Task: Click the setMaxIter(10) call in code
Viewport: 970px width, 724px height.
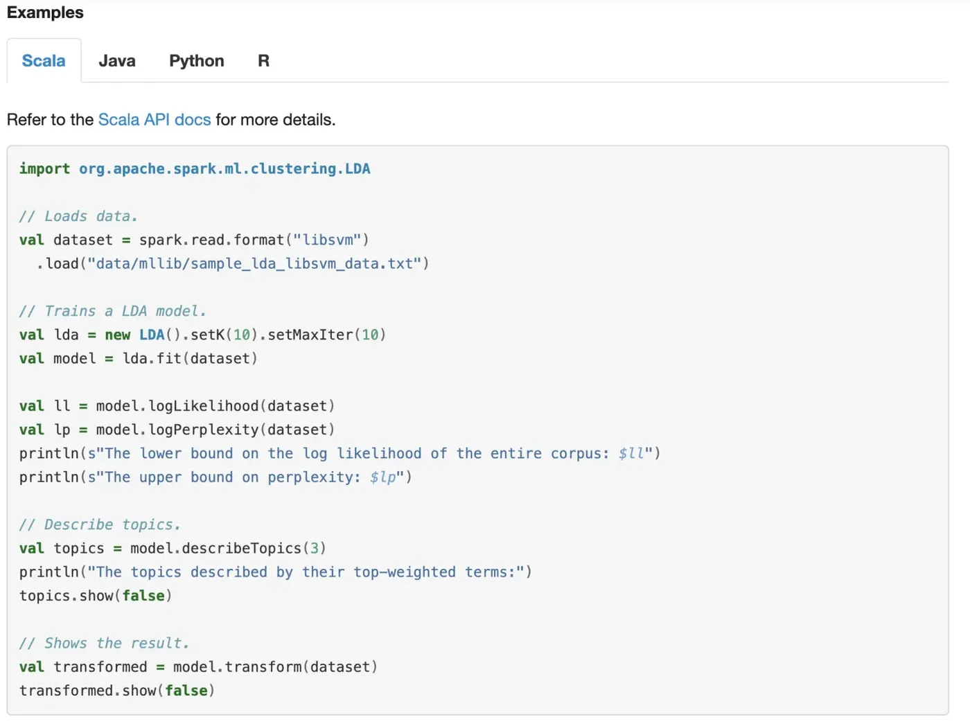Action: (326, 335)
